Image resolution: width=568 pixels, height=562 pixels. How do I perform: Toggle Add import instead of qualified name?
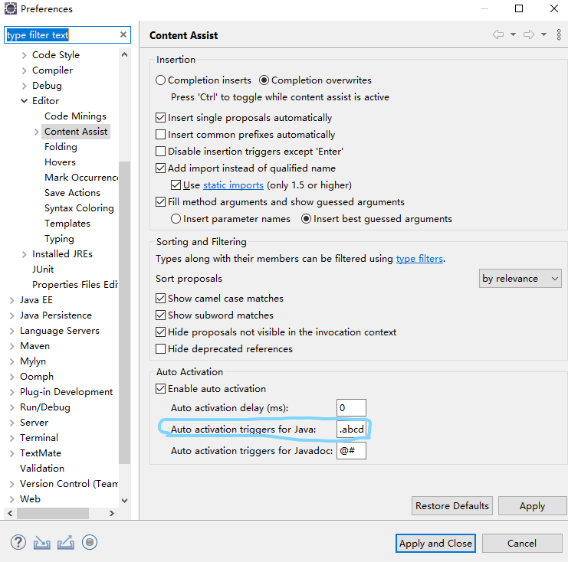coord(160,168)
